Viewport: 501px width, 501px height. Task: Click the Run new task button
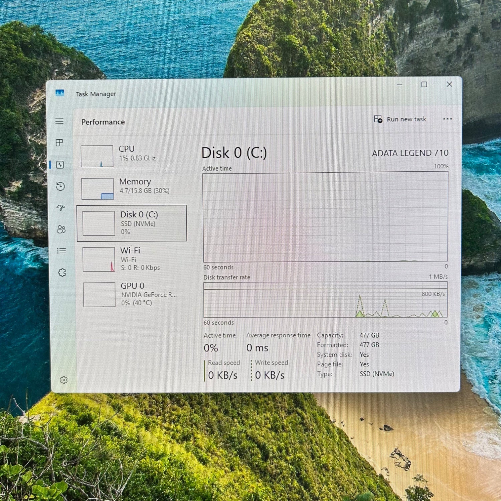[400, 119]
